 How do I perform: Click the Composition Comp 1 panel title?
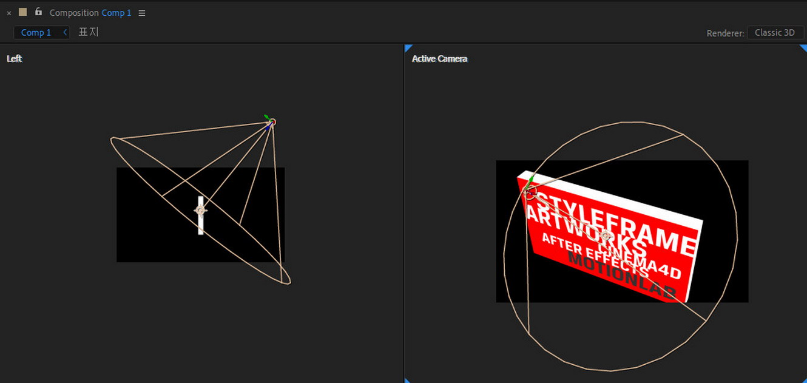90,13
